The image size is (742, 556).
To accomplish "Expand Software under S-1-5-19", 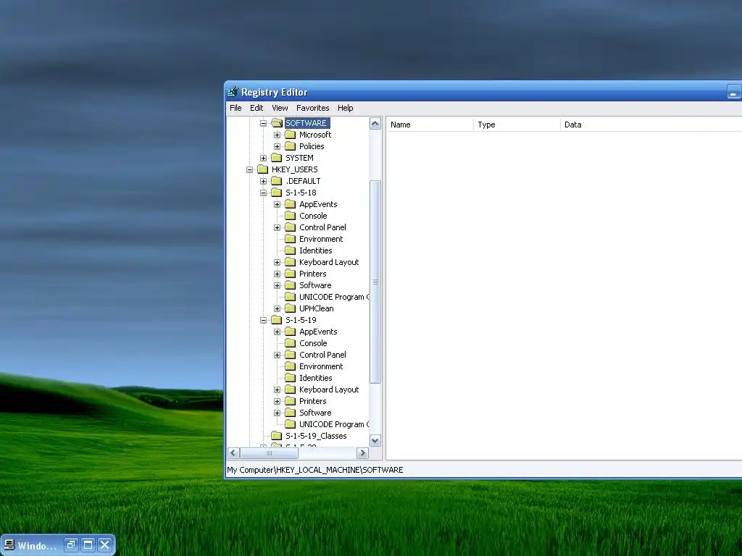I will pyautogui.click(x=278, y=413).
